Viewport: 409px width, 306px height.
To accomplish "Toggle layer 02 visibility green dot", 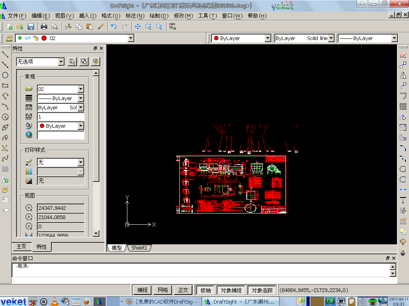I will (20, 38).
